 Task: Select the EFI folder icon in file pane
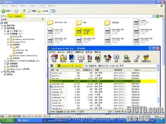(79, 23)
